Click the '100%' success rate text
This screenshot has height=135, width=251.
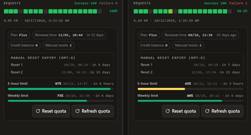click(x=113, y=11)
